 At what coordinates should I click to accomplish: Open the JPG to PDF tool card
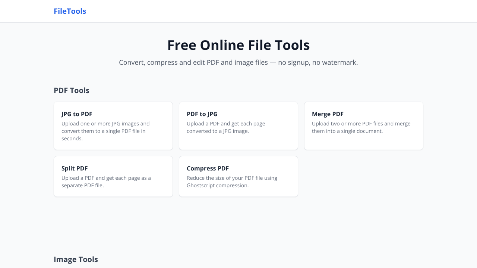(113, 126)
